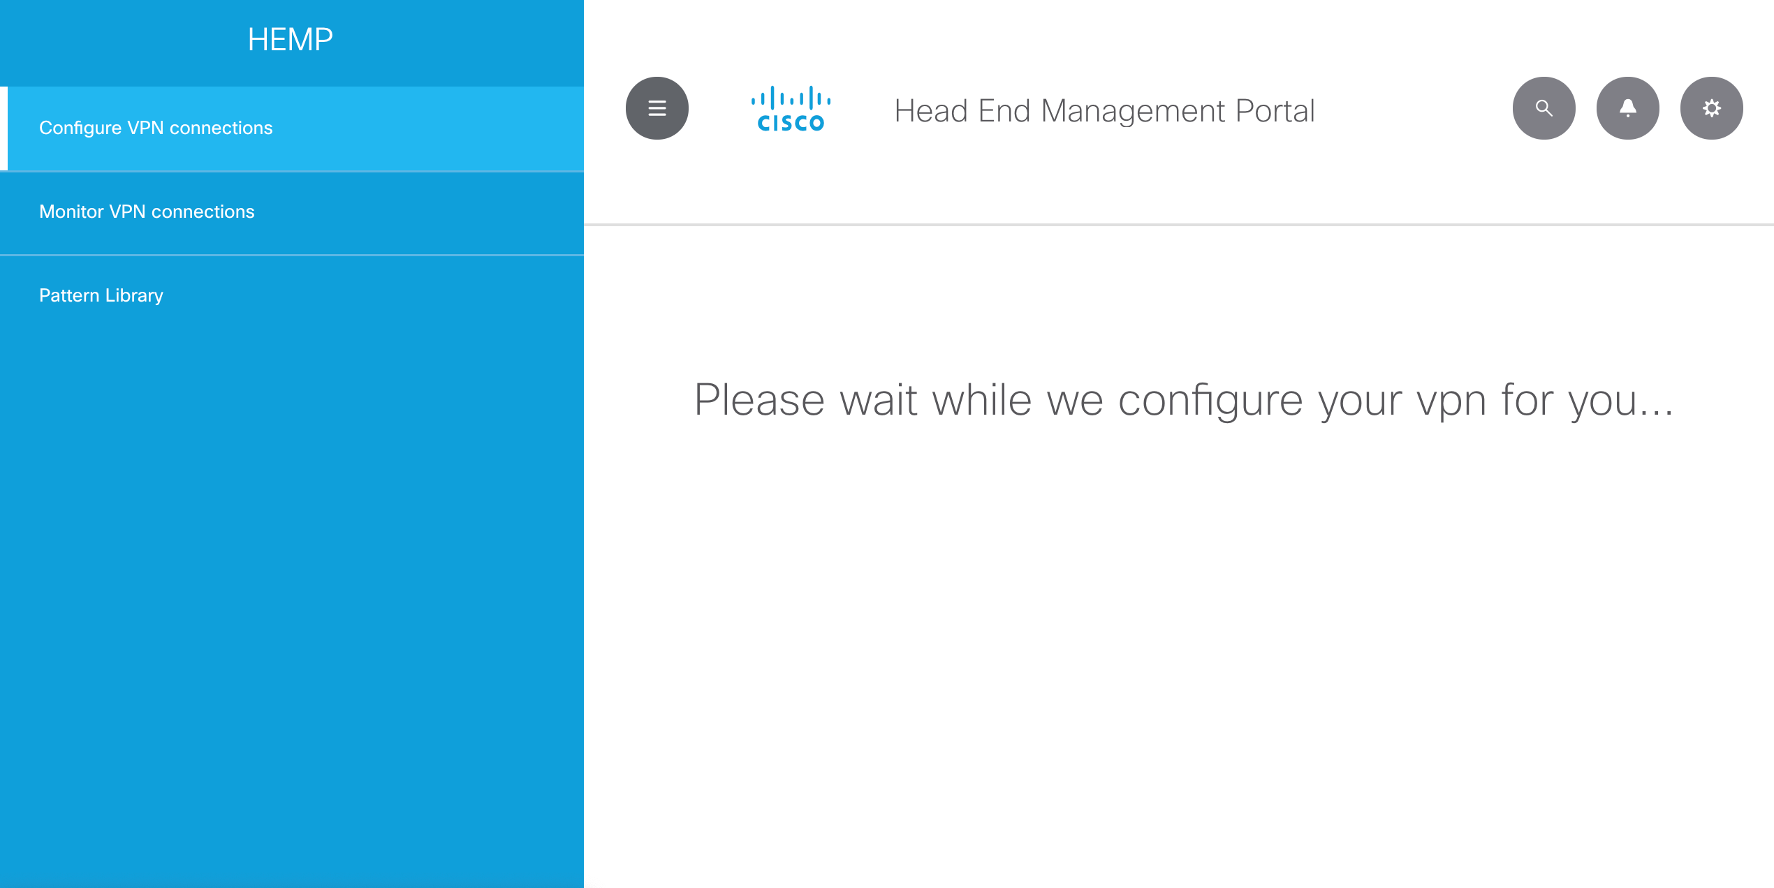
Task: Open search using the magnifying glass icon
Action: tap(1544, 108)
